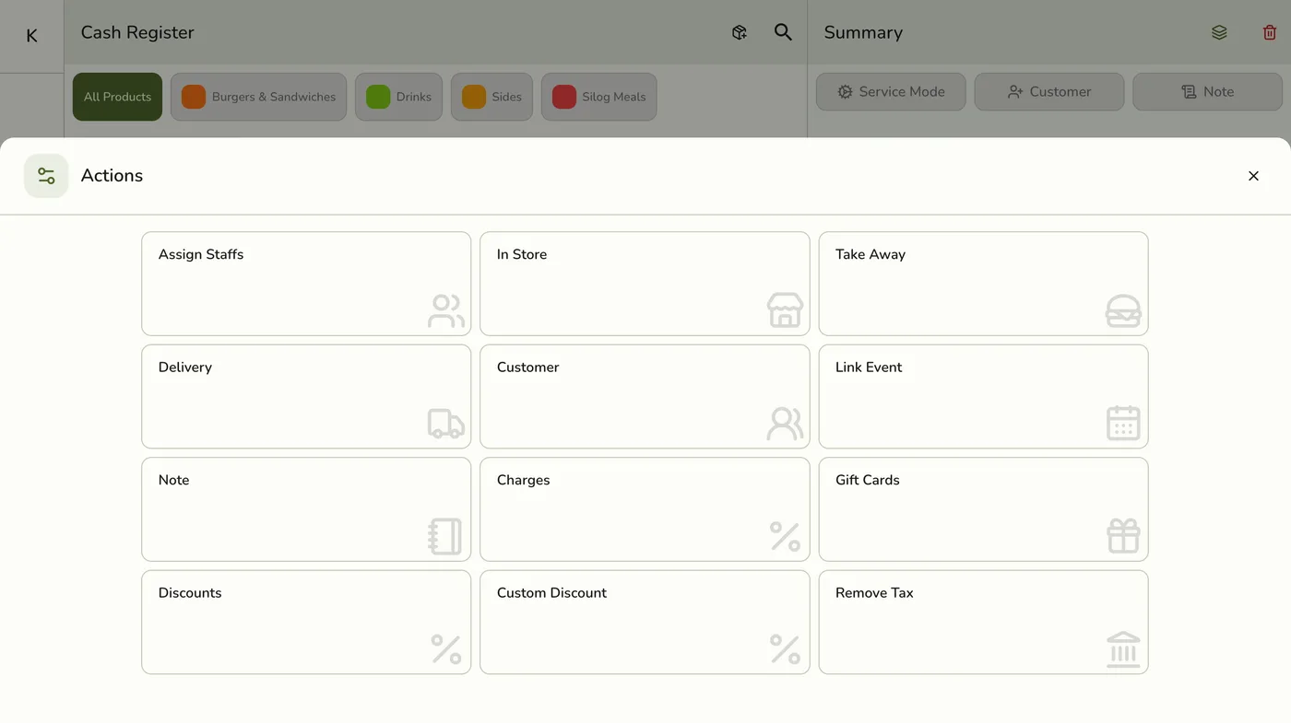Open the Note action card in Actions

(306, 509)
